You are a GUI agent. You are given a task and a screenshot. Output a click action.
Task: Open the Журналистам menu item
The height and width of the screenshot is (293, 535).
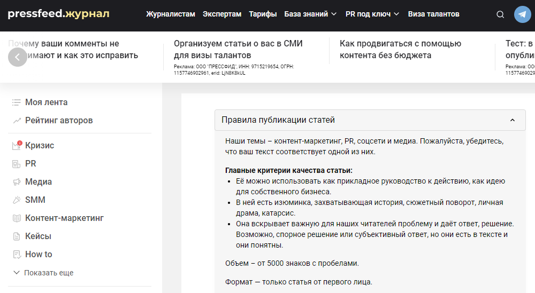point(170,14)
